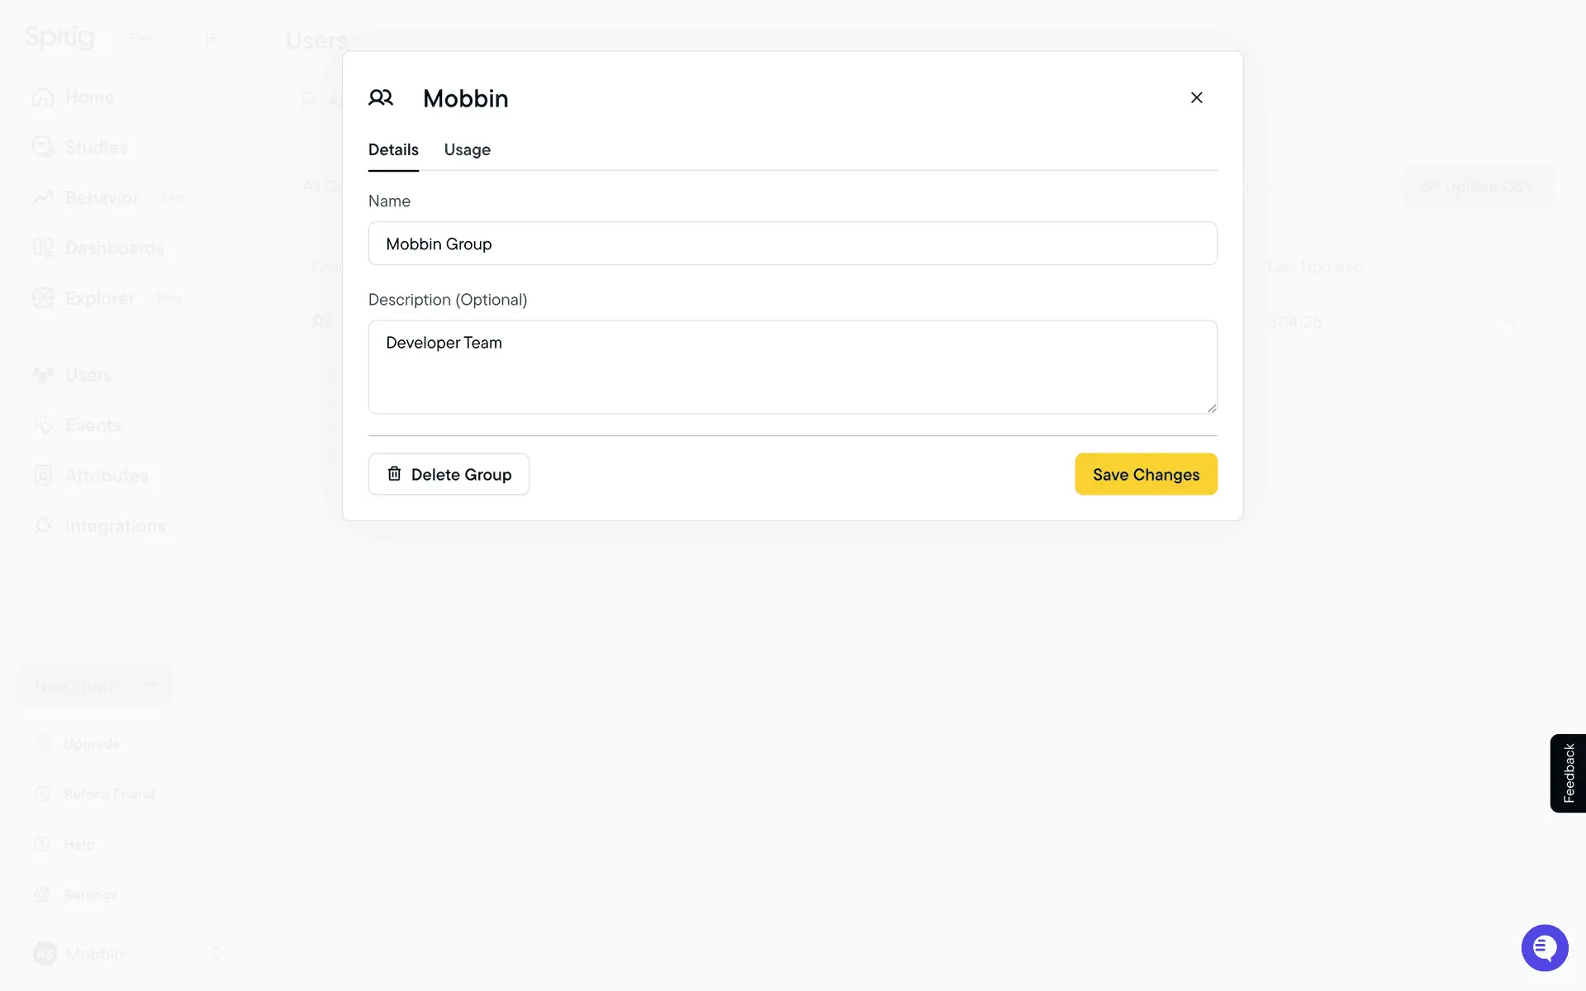
Task: Open Attributes in the sidebar
Action: [106, 476]
